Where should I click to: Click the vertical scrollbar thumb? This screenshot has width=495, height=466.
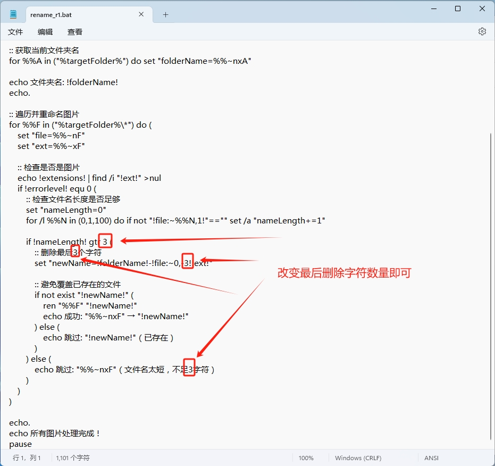click(x=491, y=286)
